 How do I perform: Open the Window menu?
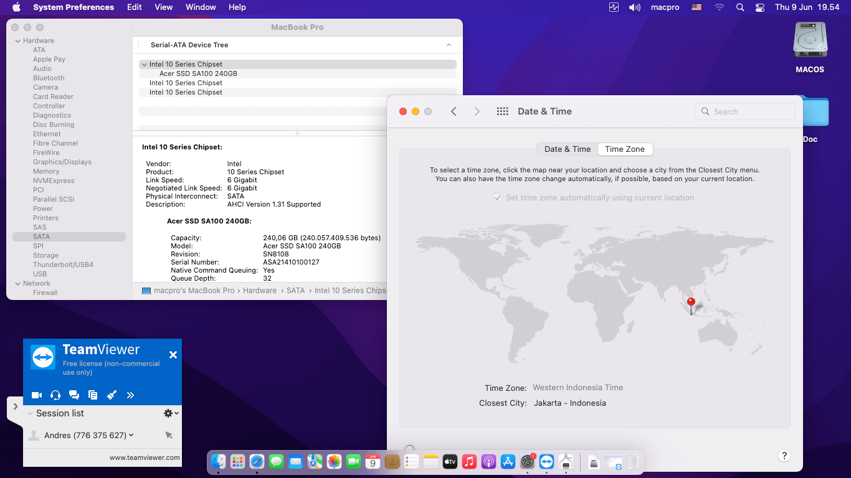pos(201,7)
